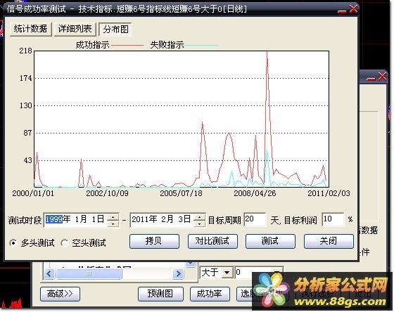
Task: Select the 空头测试 radio option
Action: tap(64, 243)
